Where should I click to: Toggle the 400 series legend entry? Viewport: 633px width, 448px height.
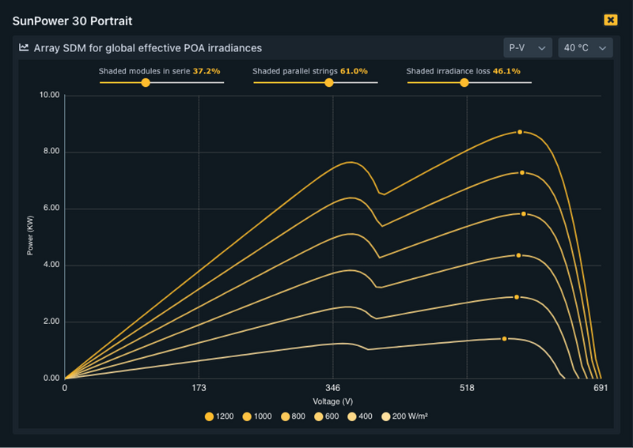[362, 416]
